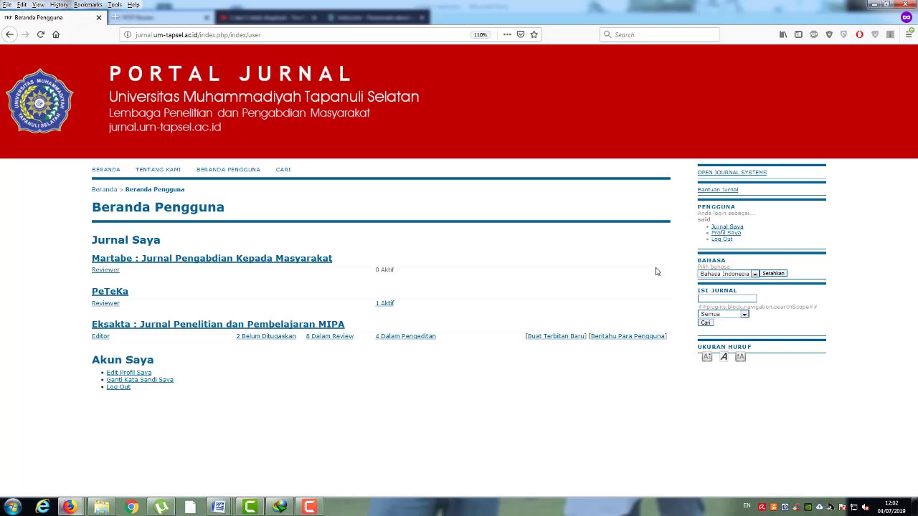The height and width of the screenshot is (516, 918).
Task: Open the Edit menu
Action: (x=22, y=4)
